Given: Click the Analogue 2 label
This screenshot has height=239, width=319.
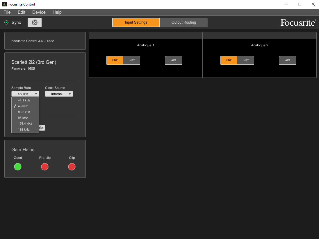Looking at the screenshot, I should pyautogui.click(x=260, y=45).
